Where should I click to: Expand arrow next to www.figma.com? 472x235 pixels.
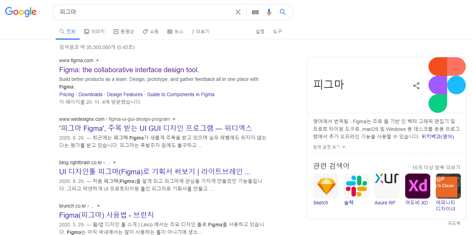(x=97, y=60)
